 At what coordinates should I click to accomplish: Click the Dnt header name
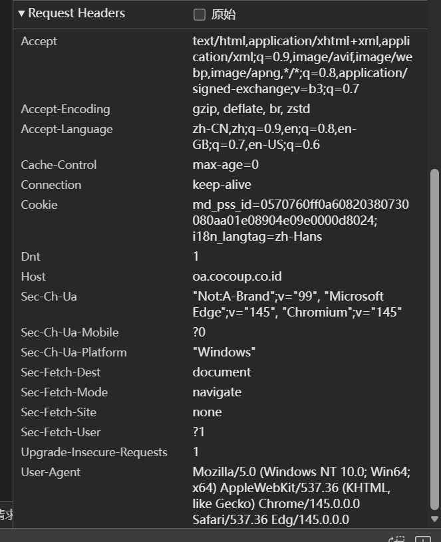30,257
